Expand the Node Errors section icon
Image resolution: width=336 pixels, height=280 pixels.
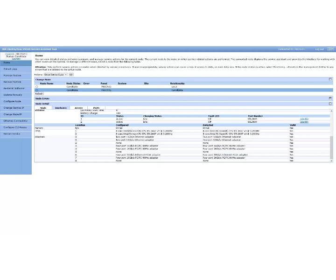click(x=330, y=98)
